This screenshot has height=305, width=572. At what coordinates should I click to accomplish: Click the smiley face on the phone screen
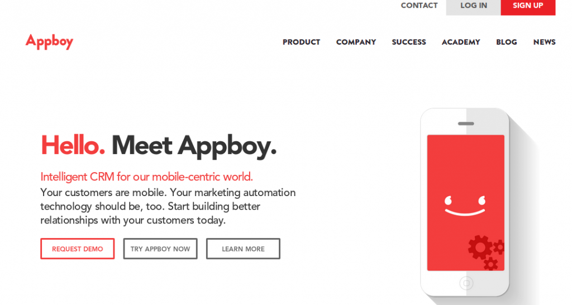point(465,206)
